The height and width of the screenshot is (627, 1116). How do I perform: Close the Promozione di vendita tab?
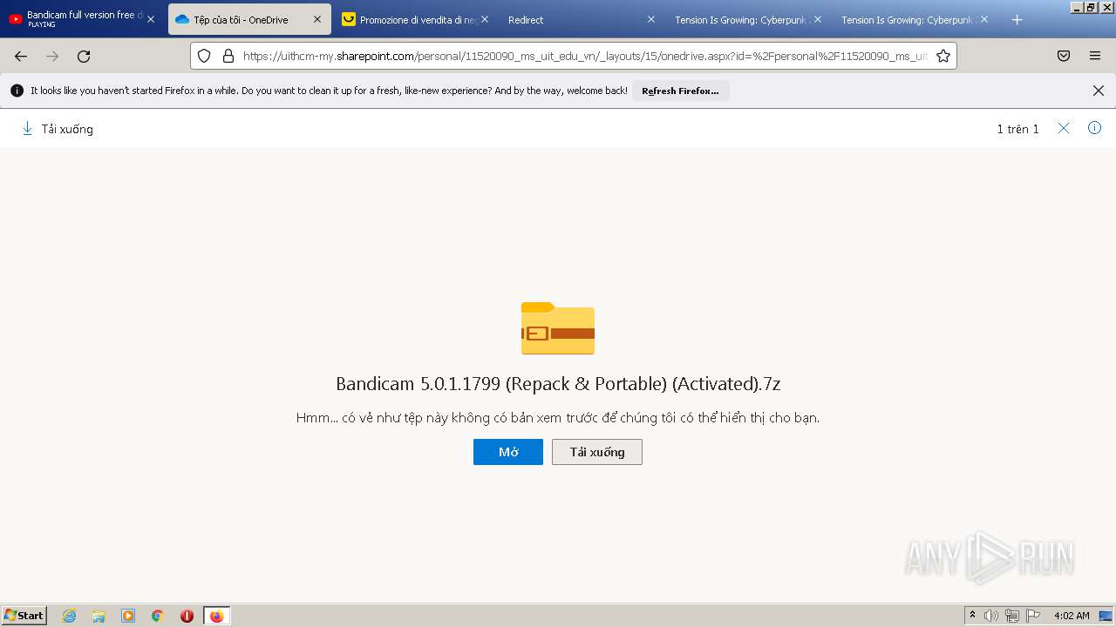tap(485, 19)
